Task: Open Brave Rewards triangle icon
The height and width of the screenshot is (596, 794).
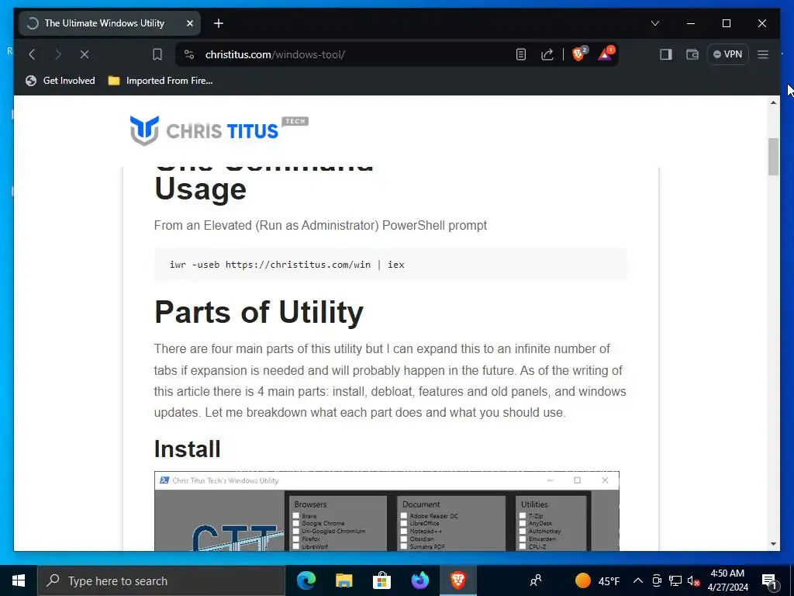Action: point(606,54)
